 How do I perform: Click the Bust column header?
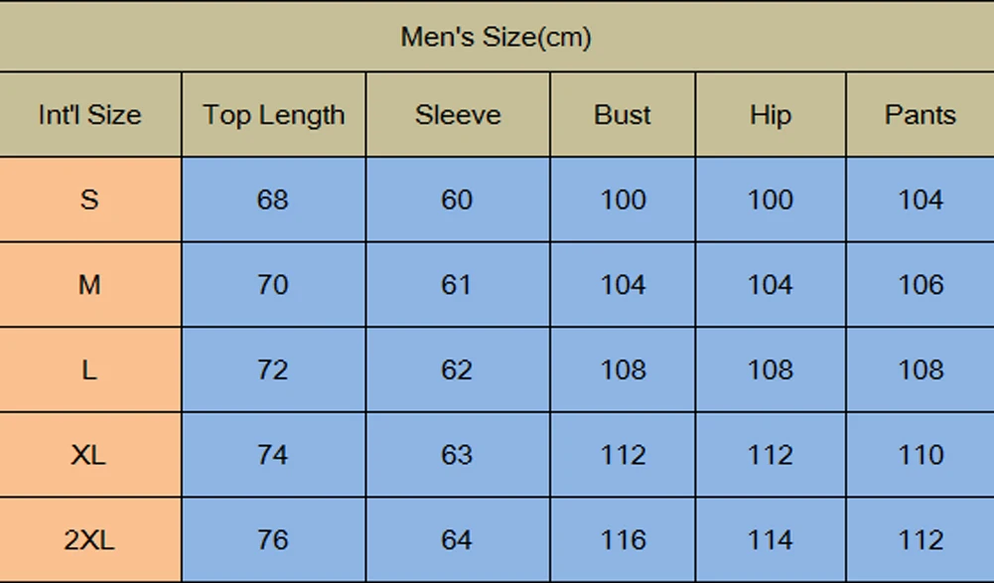pos(623,115)
